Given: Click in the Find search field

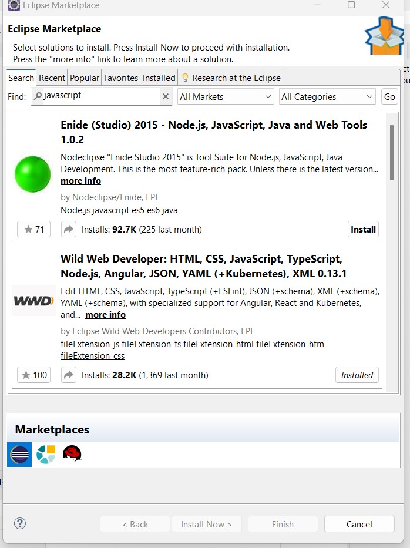Looking at the screenshot, I should (x=102, y=96).
